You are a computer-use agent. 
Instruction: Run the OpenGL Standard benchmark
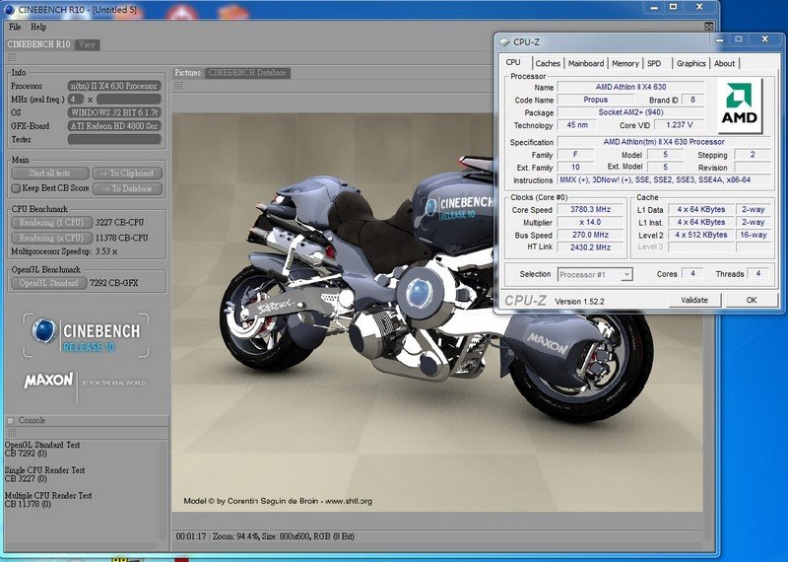[48, 283]
